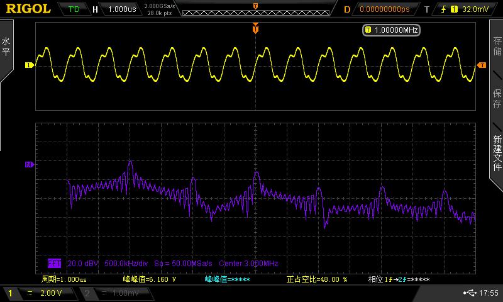
Task: Click the H horizontal label
Action: coord(95,9)
